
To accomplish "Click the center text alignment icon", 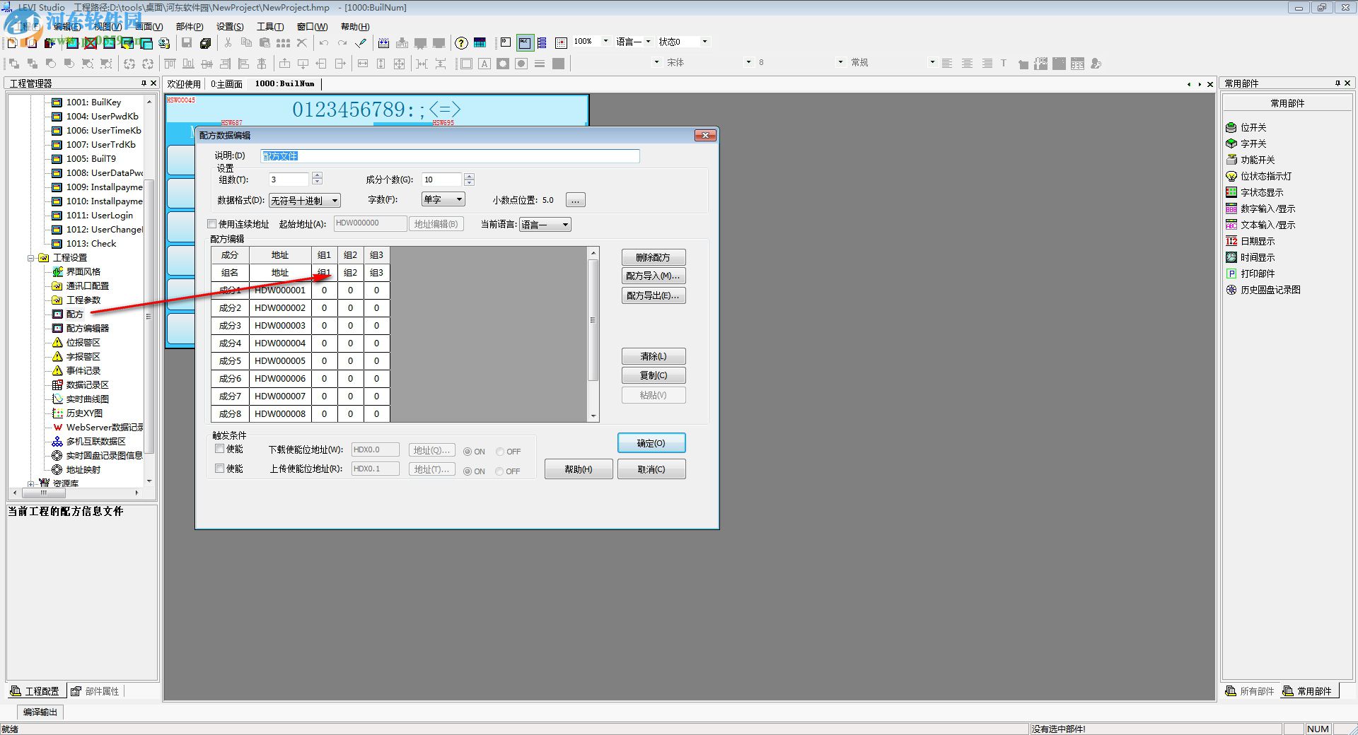I will point(967,64).
